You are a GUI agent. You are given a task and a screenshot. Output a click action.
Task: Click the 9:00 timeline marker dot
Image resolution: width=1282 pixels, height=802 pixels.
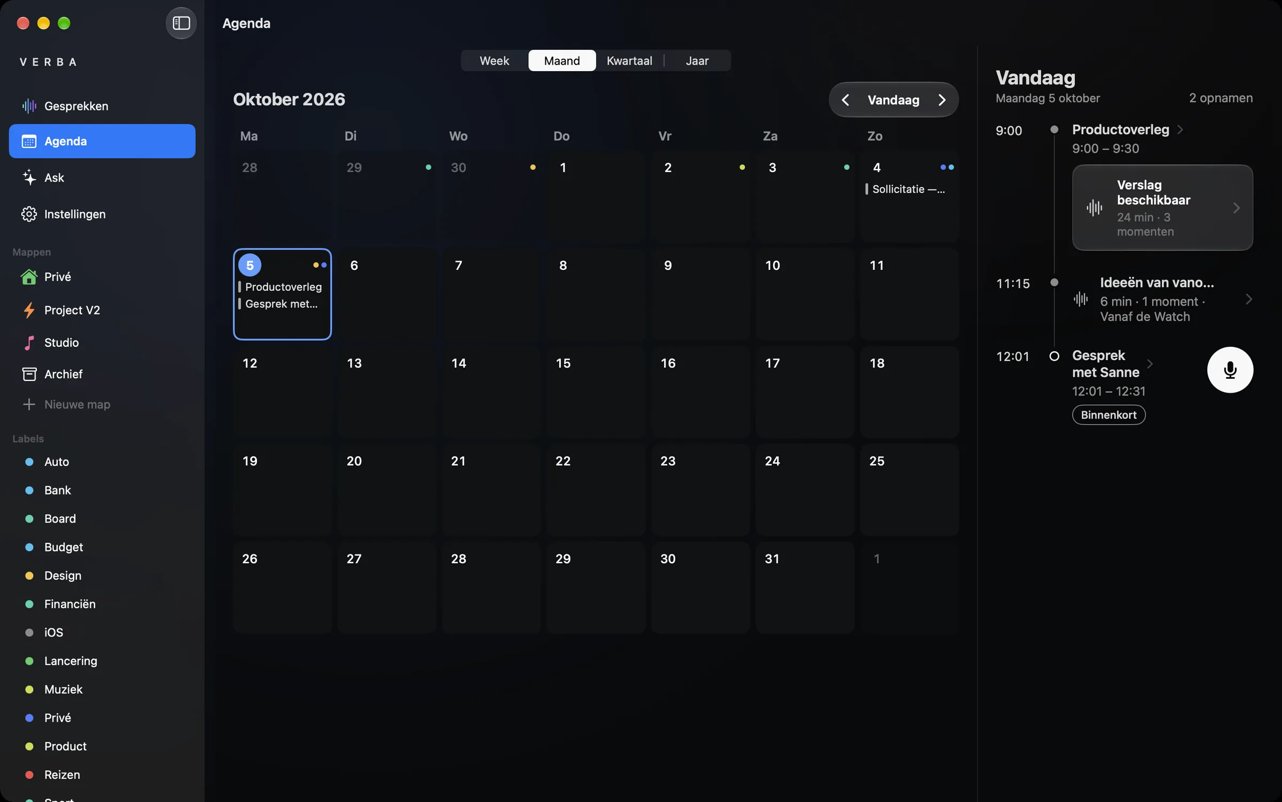pos(1054,129)
